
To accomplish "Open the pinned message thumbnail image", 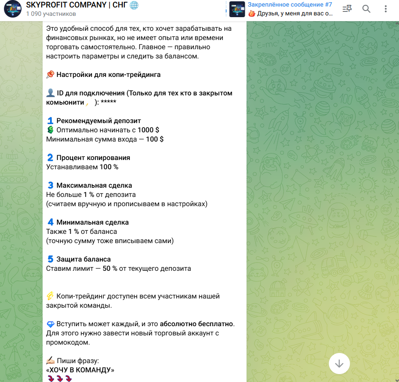I will click(x=237, y=9).
